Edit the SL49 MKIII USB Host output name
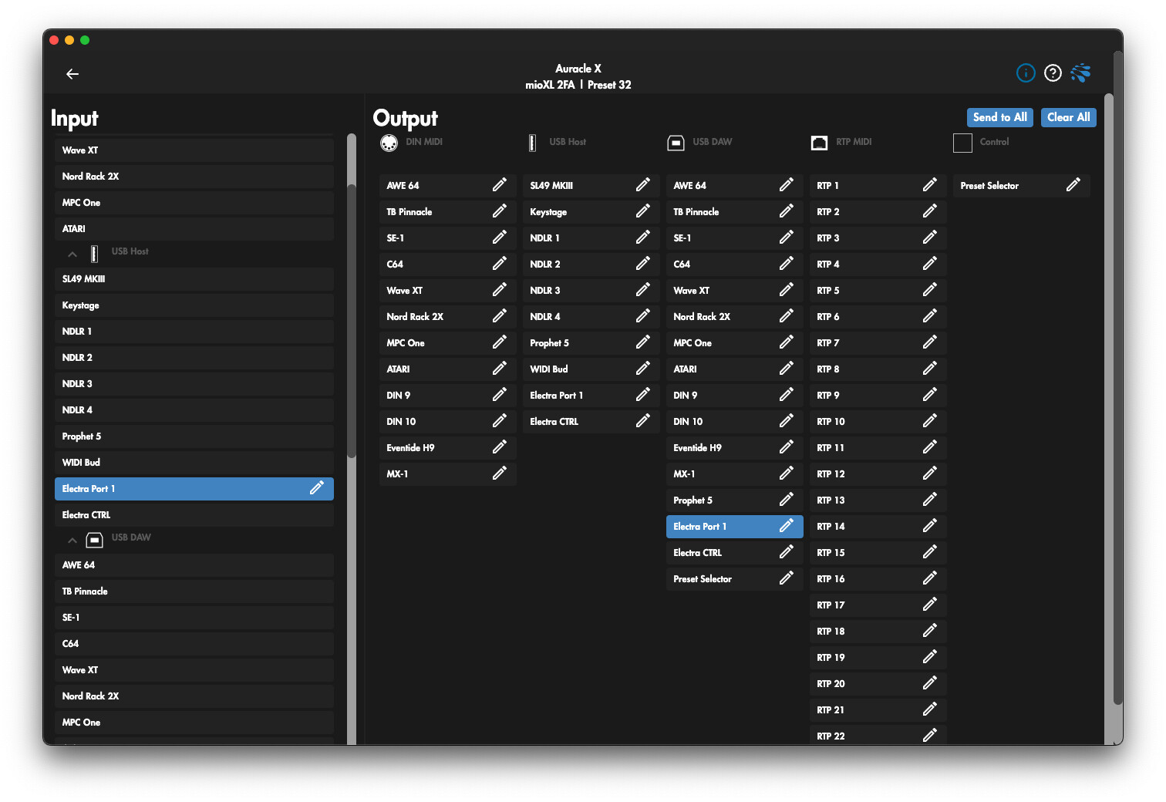Viewport: 1166px width, 802px height. (x=642, y=185)
